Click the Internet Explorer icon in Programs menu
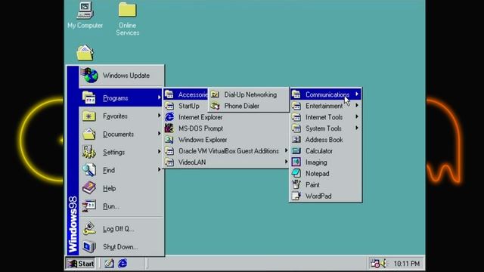 (169, 117)
